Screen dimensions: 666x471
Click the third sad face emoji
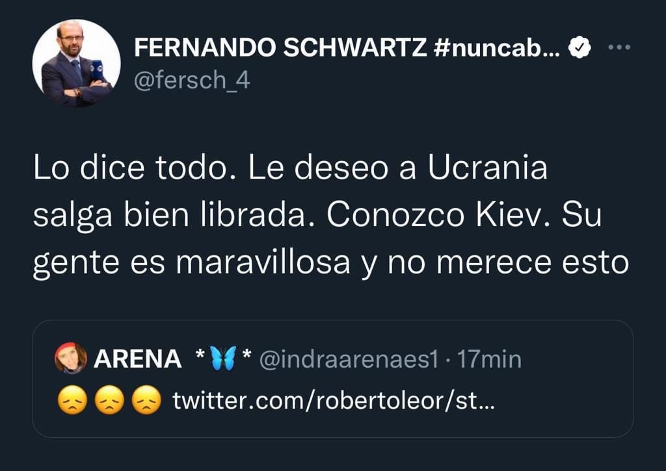[x=146, y=400]
